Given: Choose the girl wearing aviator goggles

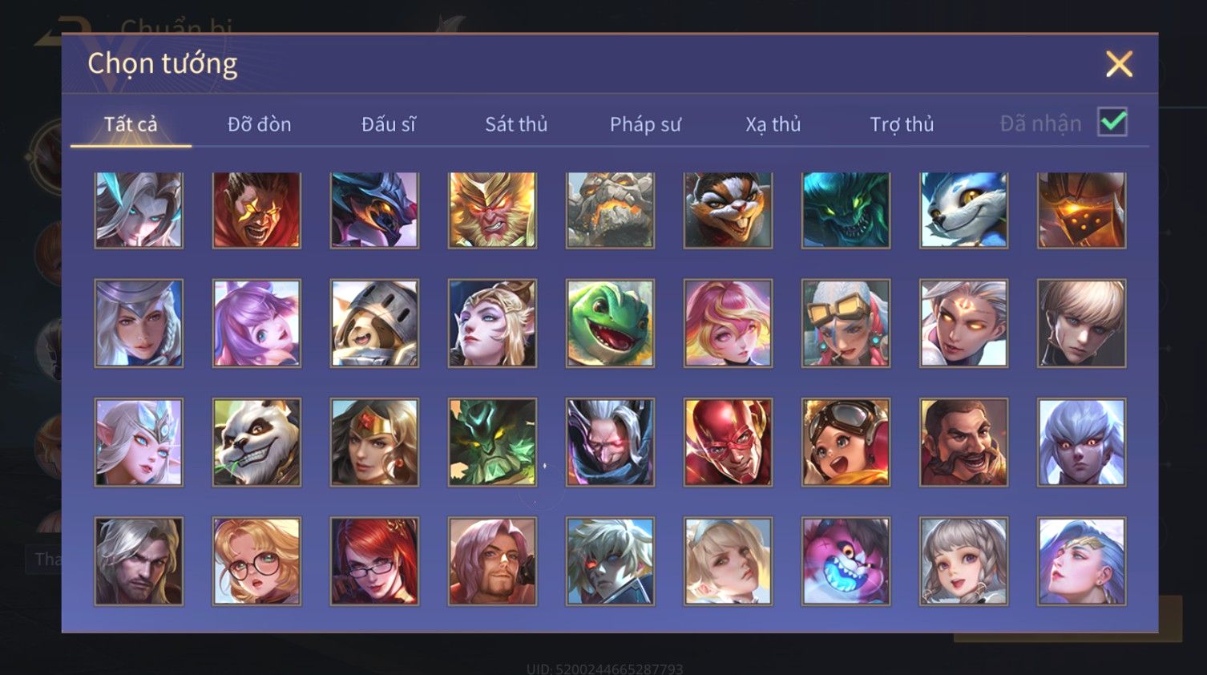Looking at the screenshot, I should [x=846, y=442].
